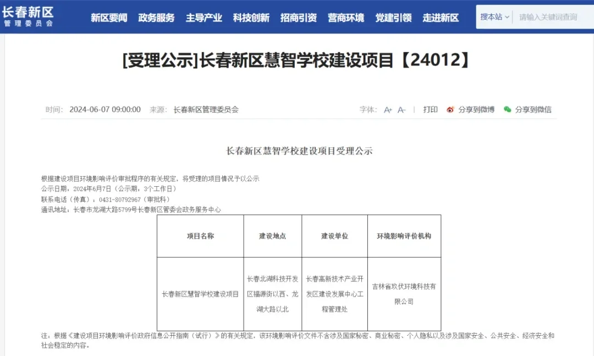
Task: Click the line starting 根据建设项目环境影响评价审批程序
Action: coord(150,179)
